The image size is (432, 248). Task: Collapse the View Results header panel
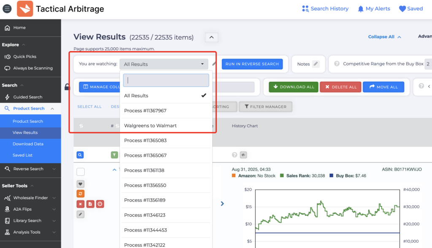[x=212, y=37]
